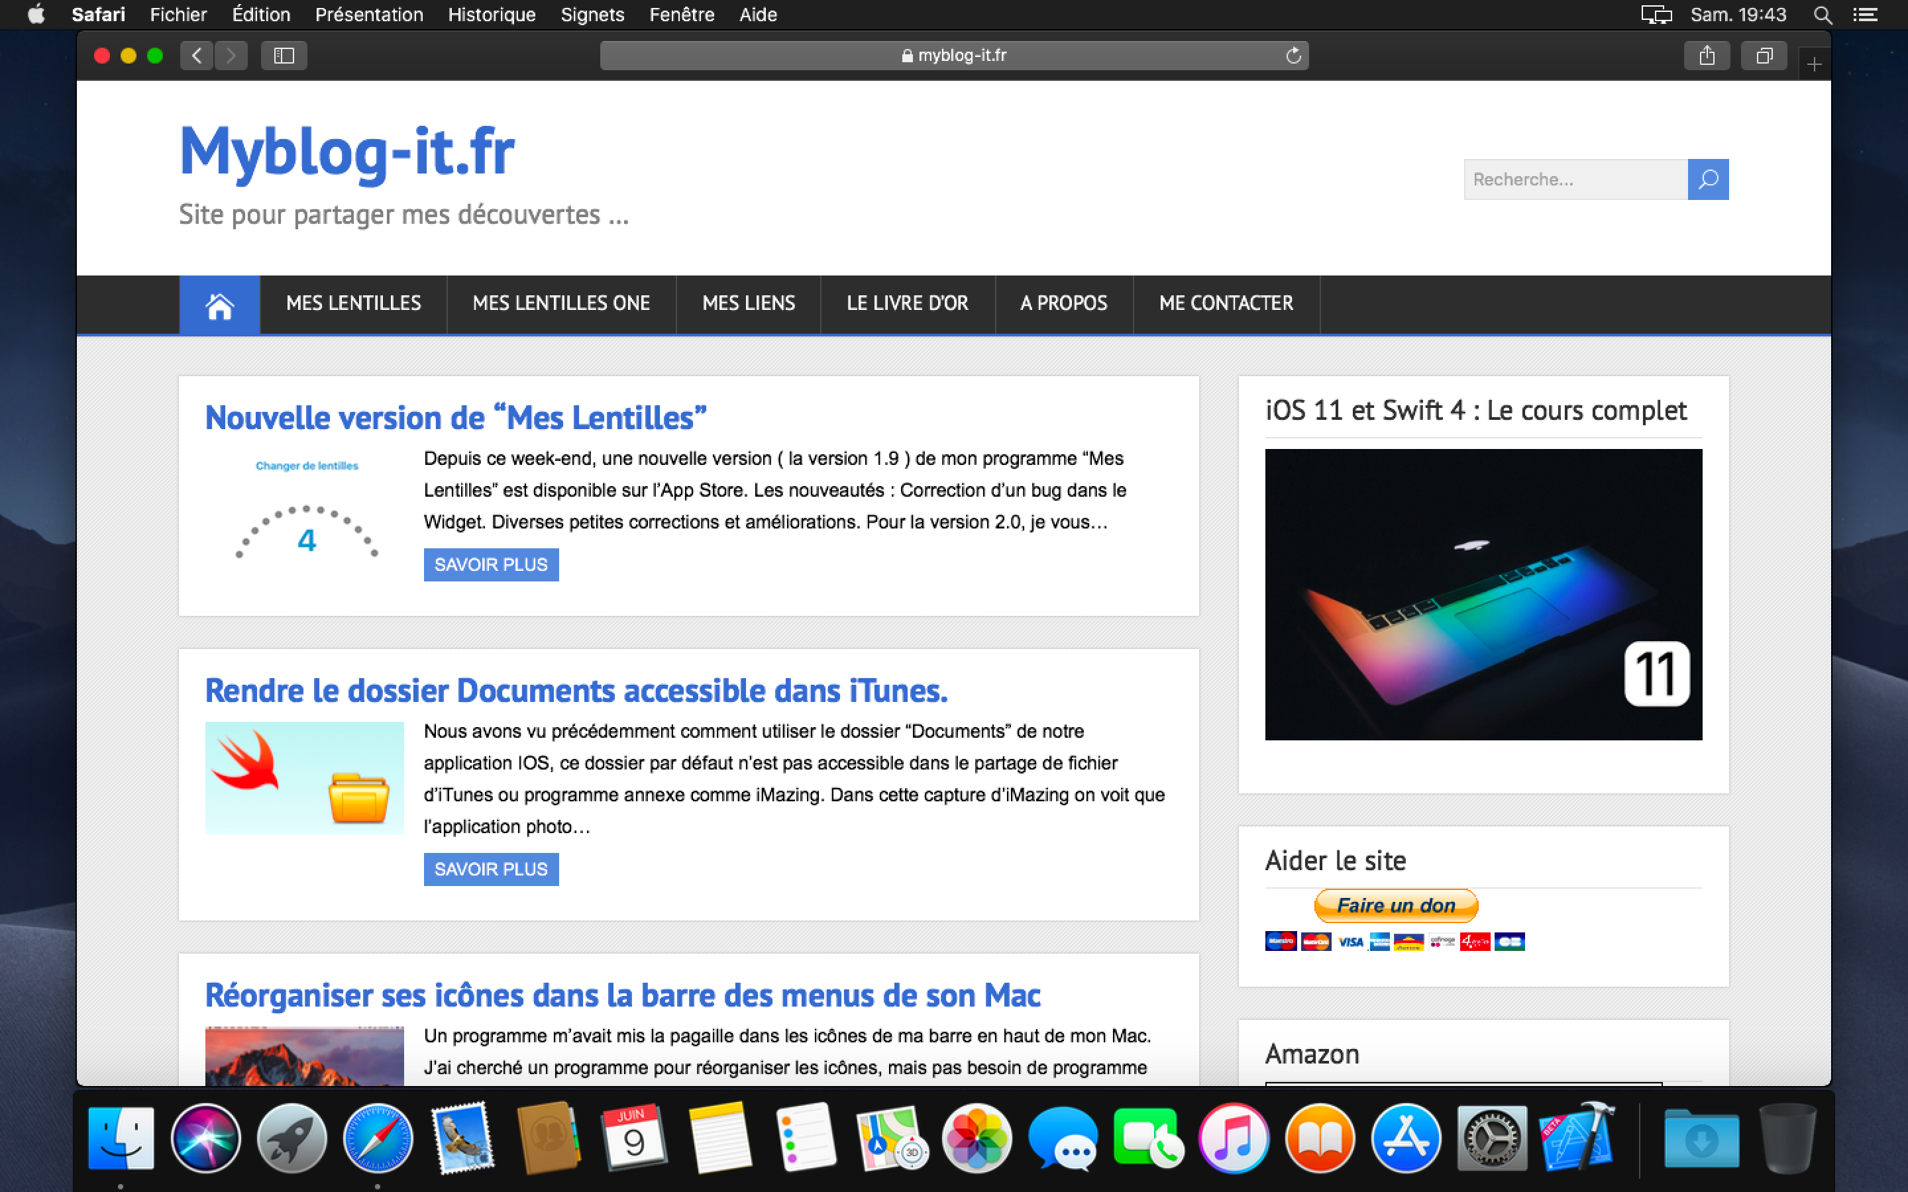Open the Signets menu

(592, 14)
